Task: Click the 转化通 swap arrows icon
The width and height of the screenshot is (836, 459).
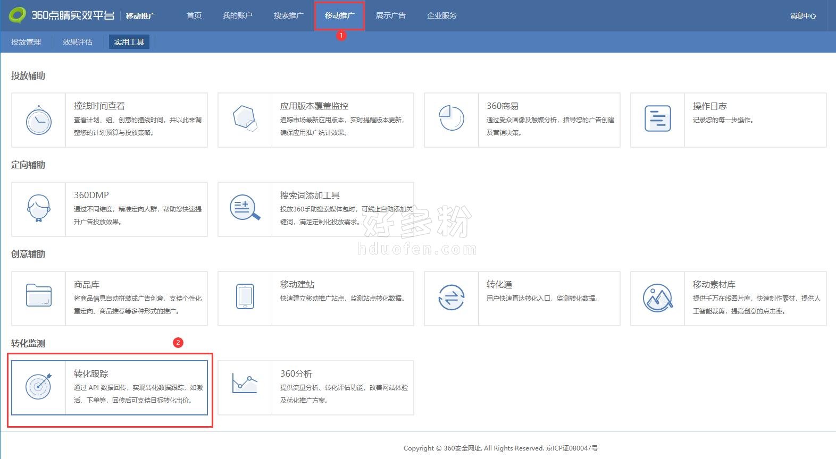Action: click(452, 297)
